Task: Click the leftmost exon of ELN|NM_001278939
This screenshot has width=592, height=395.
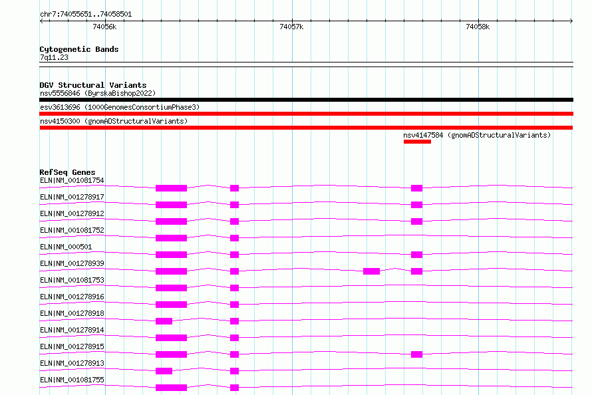Action: click(x=171, y=271)
